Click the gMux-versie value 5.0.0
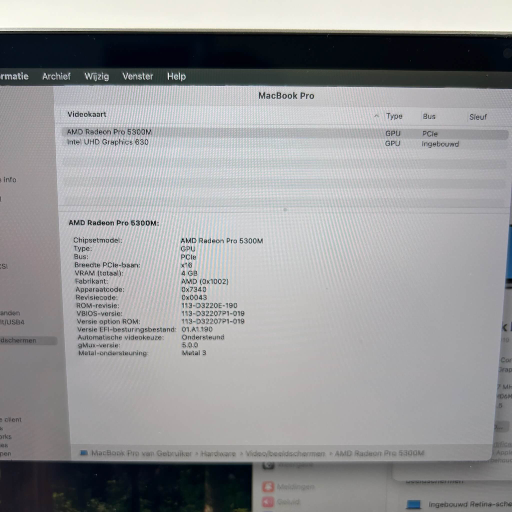 pos(190,345)
